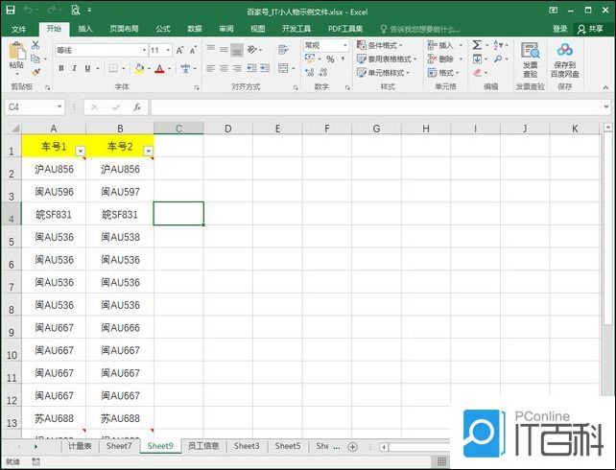Click the Borders icon in font group

pos(113,68)
